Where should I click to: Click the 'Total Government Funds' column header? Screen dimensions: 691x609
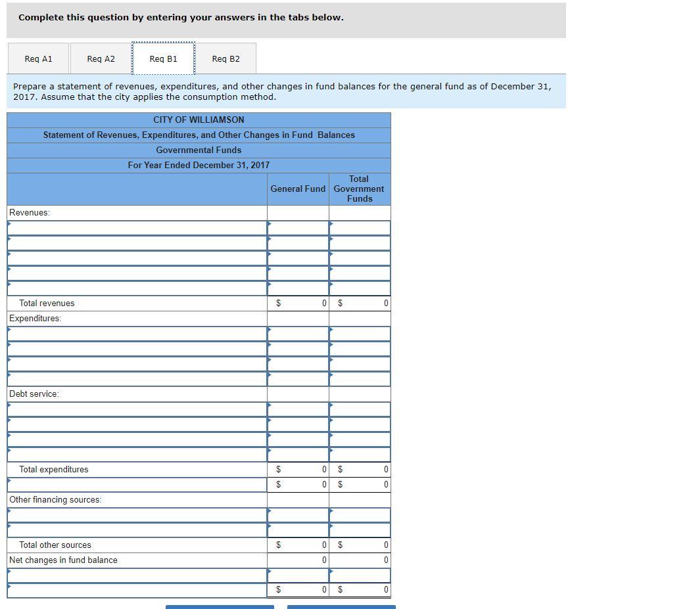pyautogui.click(x=359, y=189)
